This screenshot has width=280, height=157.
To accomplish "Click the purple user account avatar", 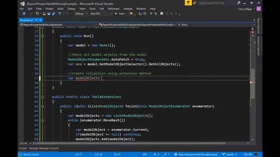I will pyautogui.click(x=259, y=9).
